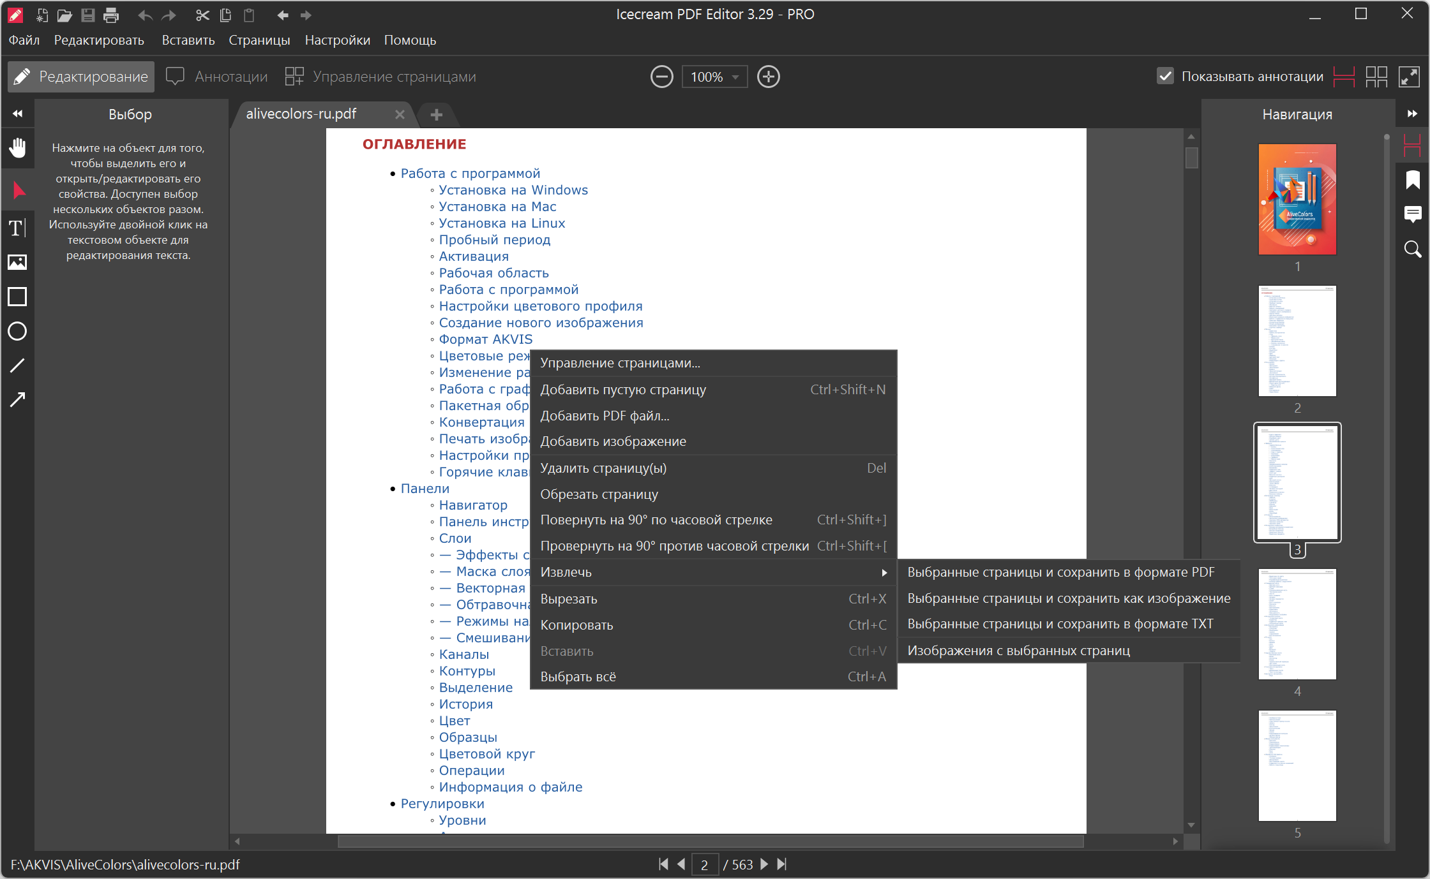Choose the Add Image tool
The image size is (1430, 879).
(x=17, y=262)
